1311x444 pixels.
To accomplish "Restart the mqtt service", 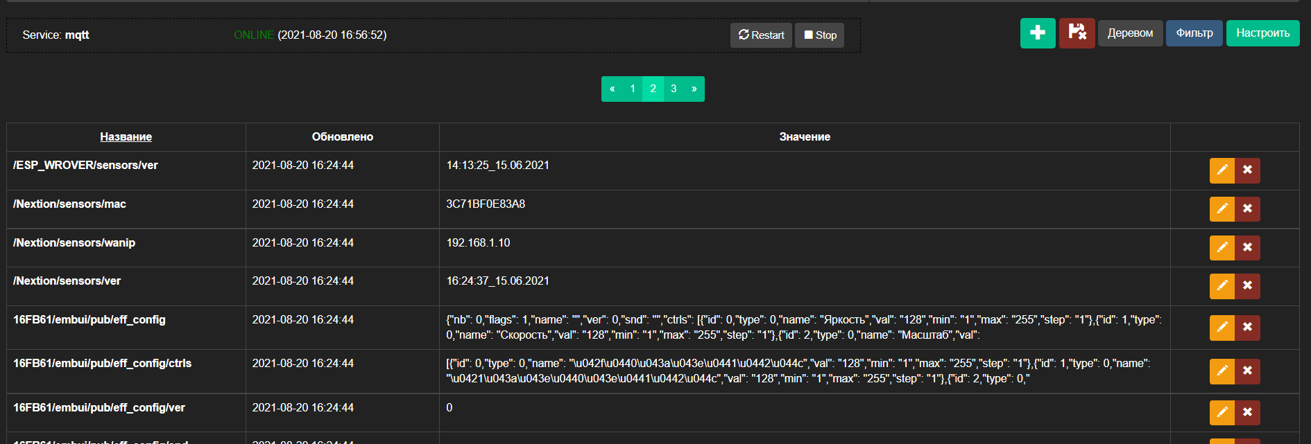I will tap(761, 35).
